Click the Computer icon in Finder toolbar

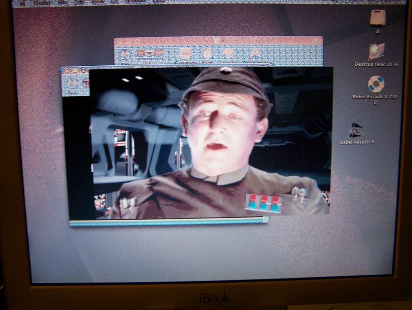click(185, 54)
